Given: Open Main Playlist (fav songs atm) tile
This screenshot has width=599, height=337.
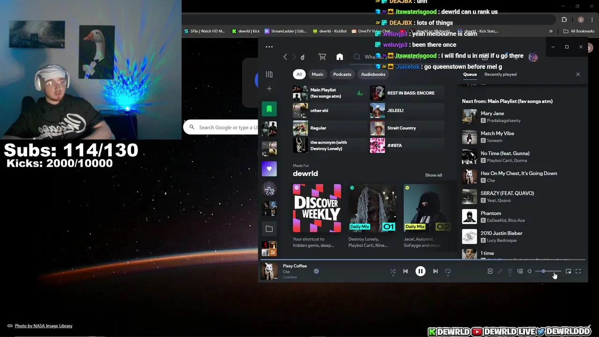Looking at the screenshot, I should [329, 93].
